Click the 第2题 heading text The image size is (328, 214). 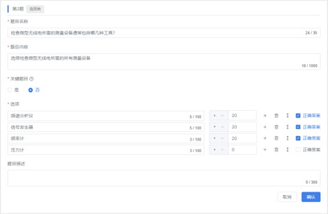point(18,9)
